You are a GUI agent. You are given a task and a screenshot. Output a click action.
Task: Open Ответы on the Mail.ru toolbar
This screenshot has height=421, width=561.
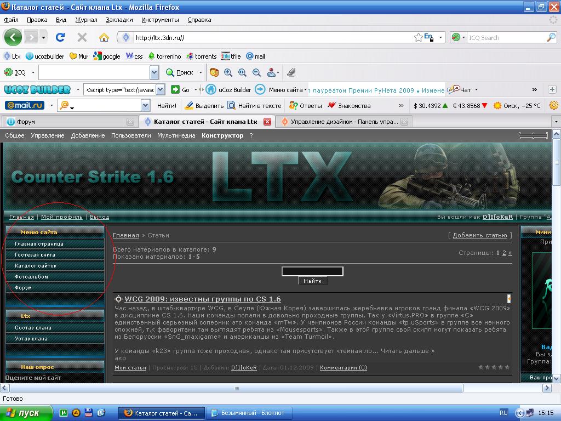click(x=306, y=106)
